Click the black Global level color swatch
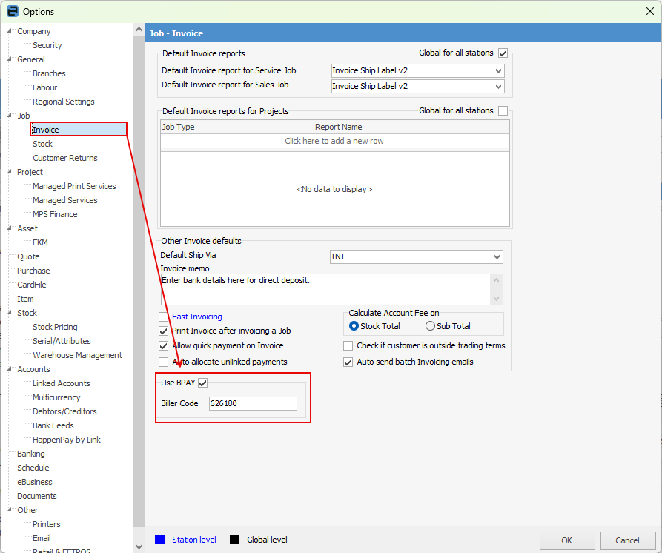Screen dimensions: 662x553 coord(234,540)
